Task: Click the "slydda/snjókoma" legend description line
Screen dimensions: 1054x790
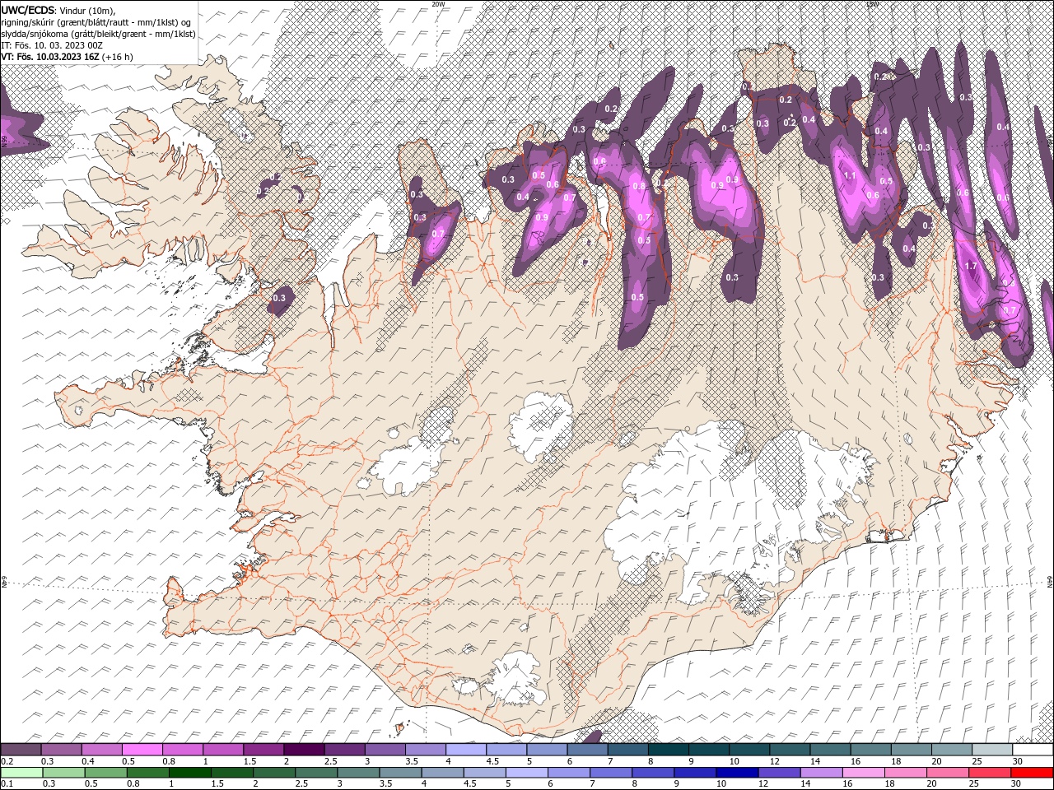Action: click(x=96, y=34)
